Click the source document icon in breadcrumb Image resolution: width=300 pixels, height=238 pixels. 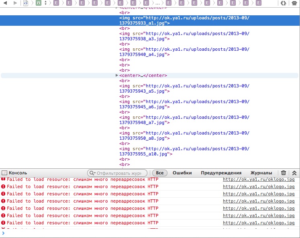tap(26, 3)
